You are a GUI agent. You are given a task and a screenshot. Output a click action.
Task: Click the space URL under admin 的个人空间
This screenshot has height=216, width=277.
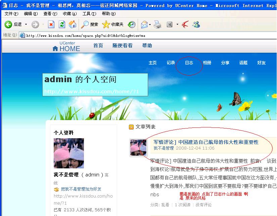coord(92,92)
